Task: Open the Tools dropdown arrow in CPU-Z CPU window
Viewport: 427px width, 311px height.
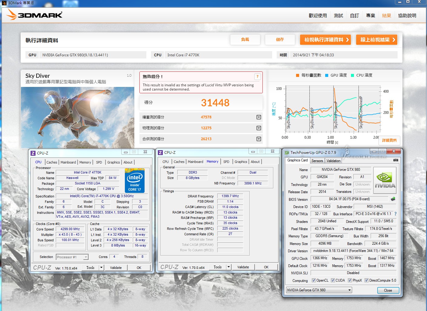Action: [101, 268]
